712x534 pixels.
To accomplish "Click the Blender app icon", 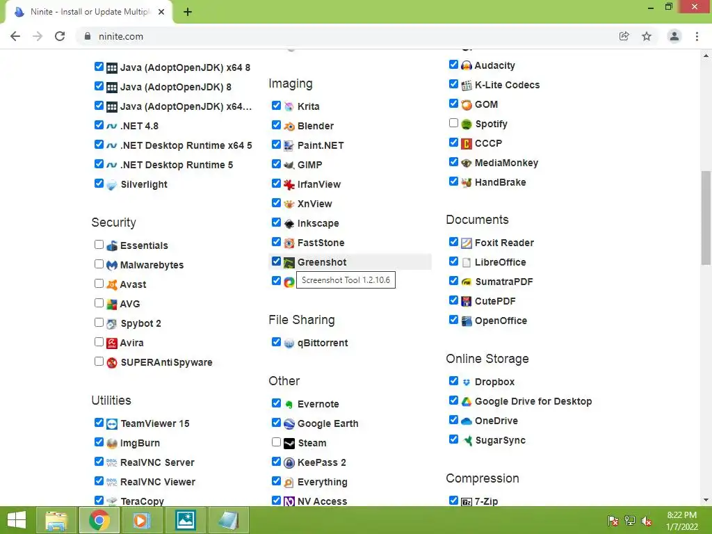I will tap(289, 127).
